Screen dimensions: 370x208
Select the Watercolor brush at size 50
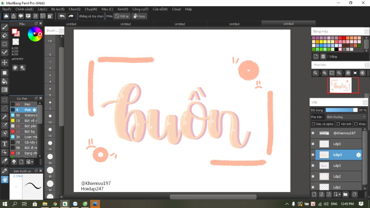point(24,115)
